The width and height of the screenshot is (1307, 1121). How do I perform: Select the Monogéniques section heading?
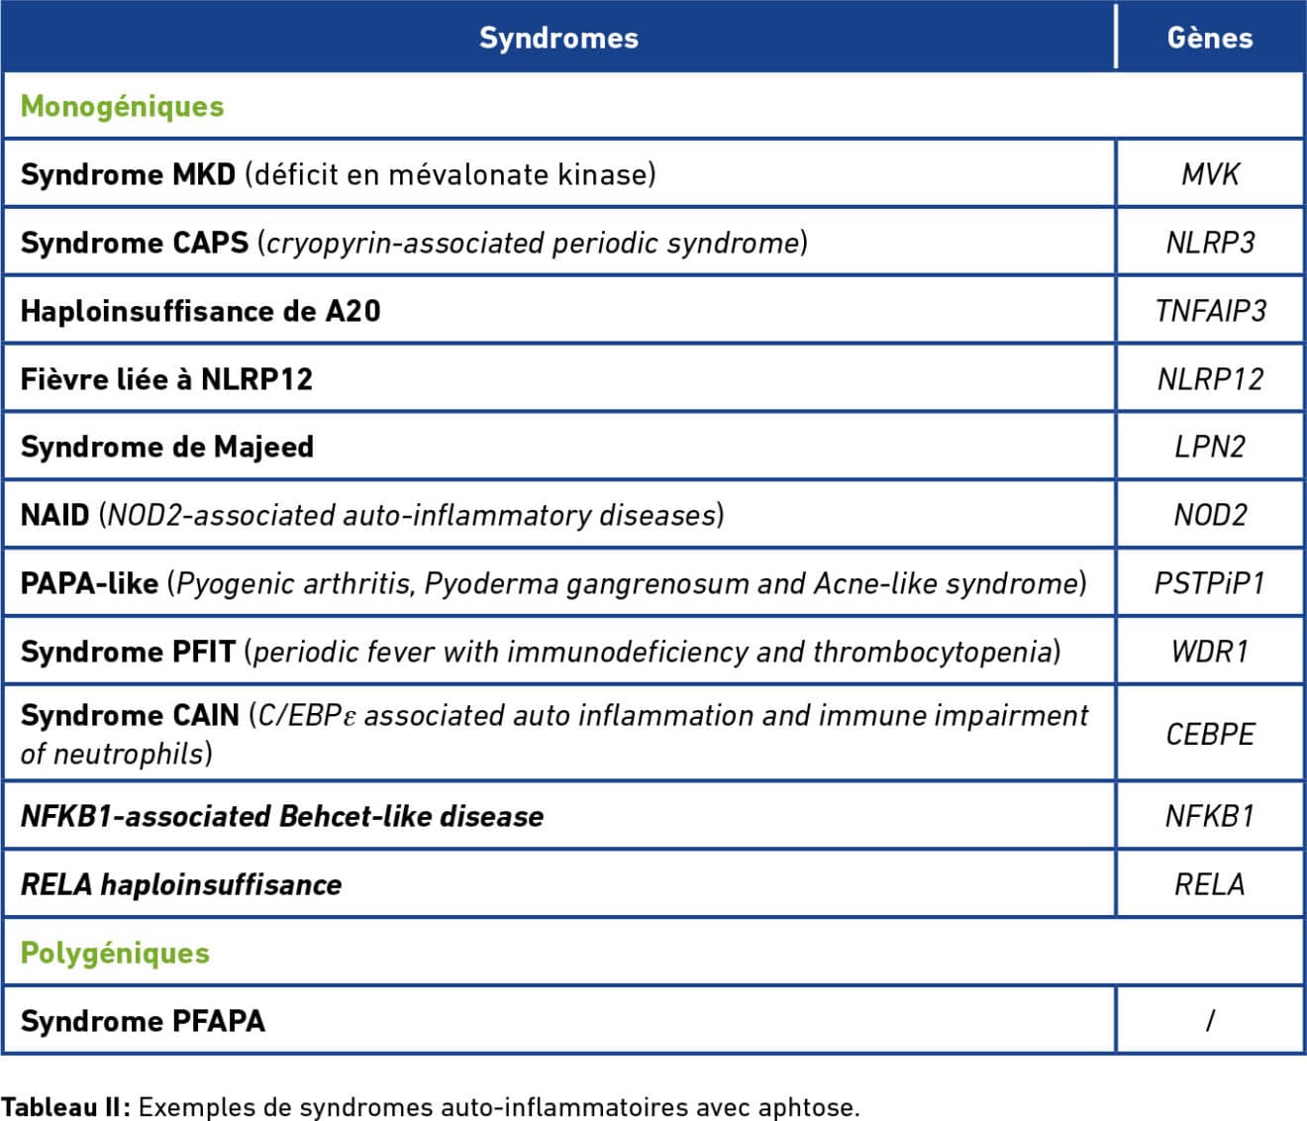pyautogui.click(x=123, y=106)
